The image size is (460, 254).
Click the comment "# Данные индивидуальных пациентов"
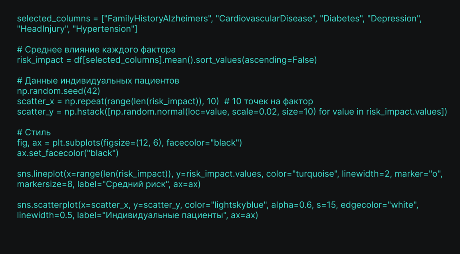point(98,80)
